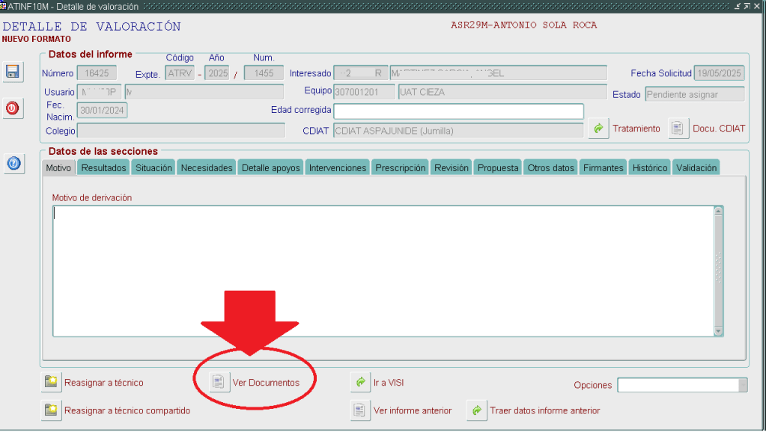The height and width of the screenshot is (441, 766).
Task: Switch to the Resultados tab
Action: [103, 168]
